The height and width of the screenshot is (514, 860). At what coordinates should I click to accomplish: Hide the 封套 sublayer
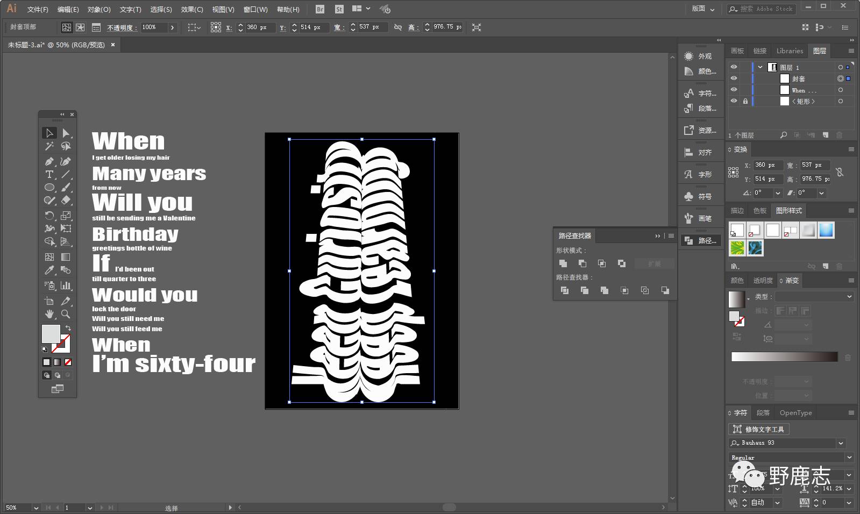click(x=734, y=78)
